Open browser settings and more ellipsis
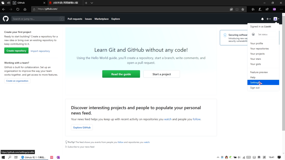This screenshot has height=160, width=285. tap(281, 9)
